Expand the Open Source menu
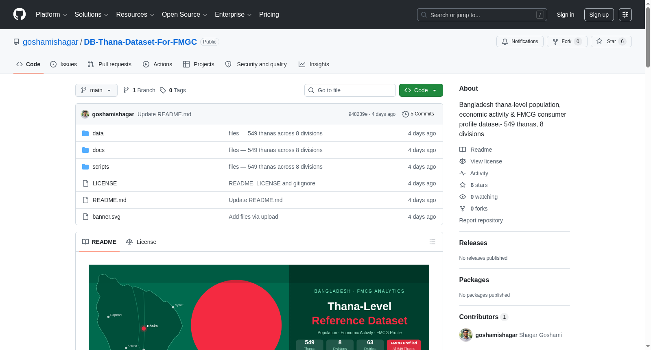This screenshot has height=350, width=651. click(185, 15)
